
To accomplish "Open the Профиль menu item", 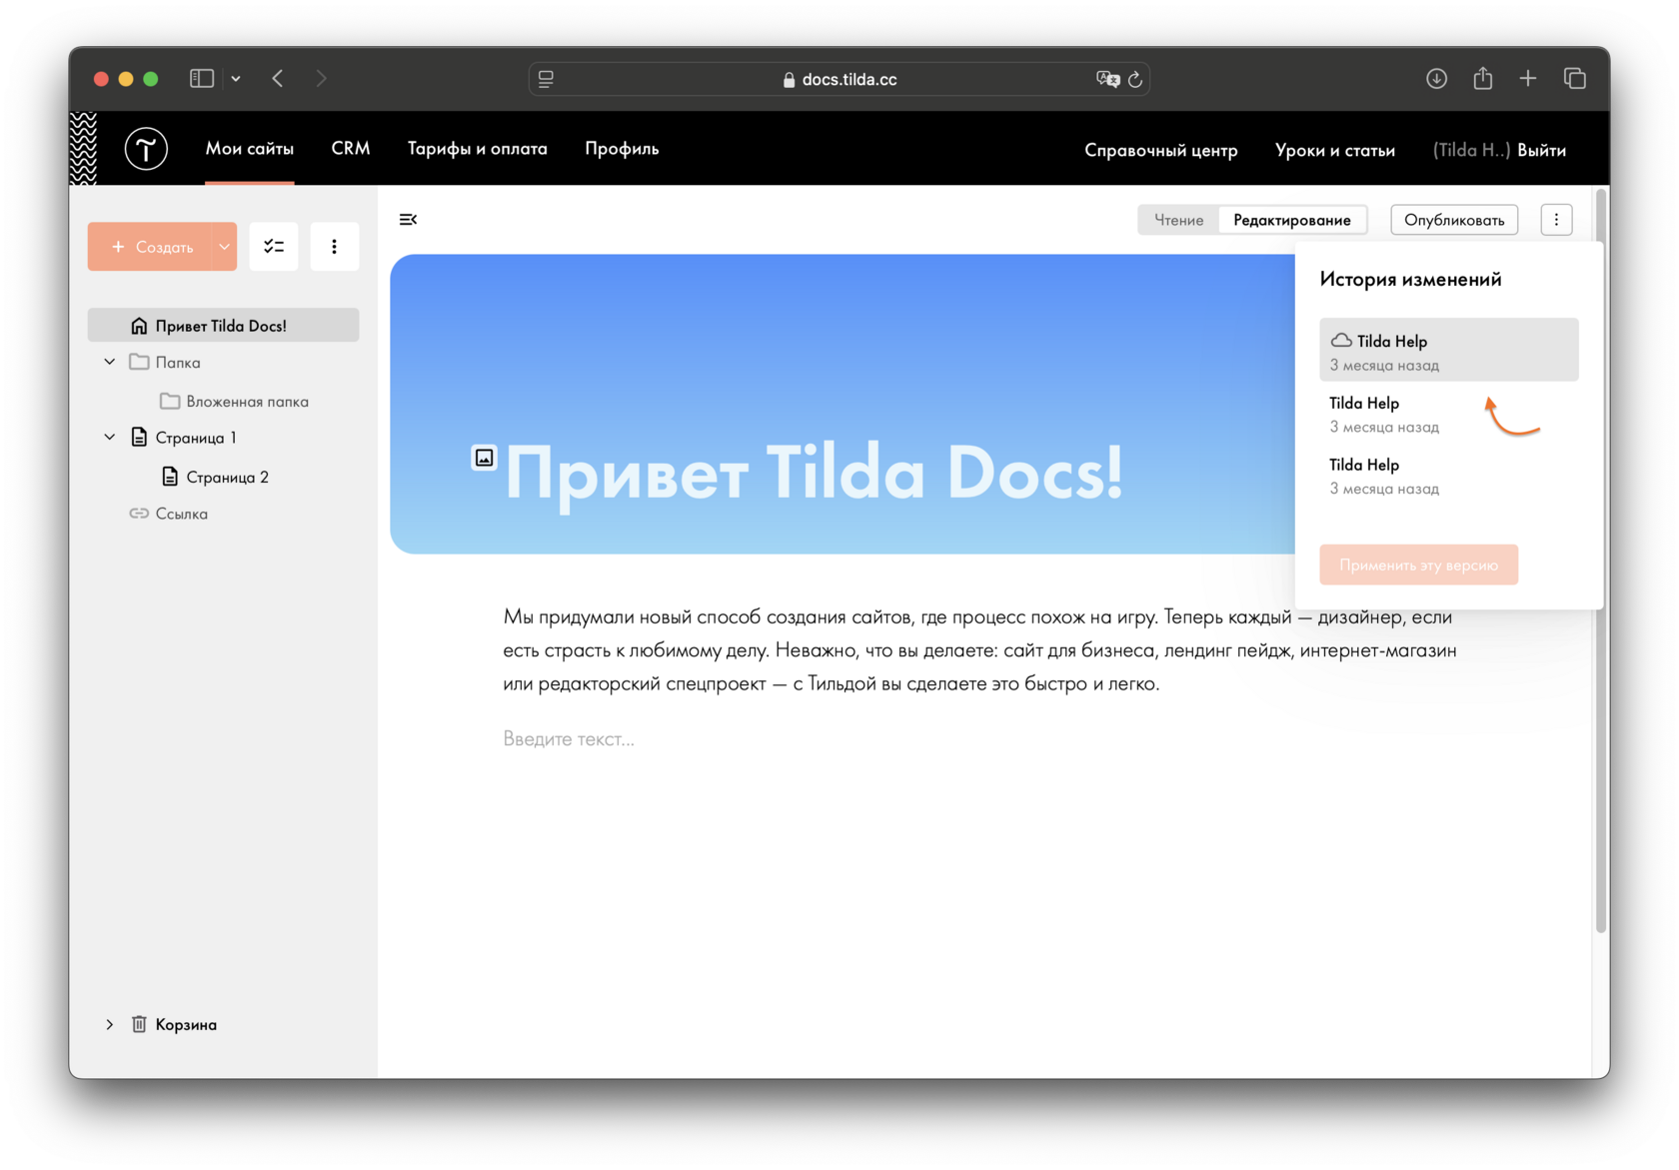I will click(622, 149).
